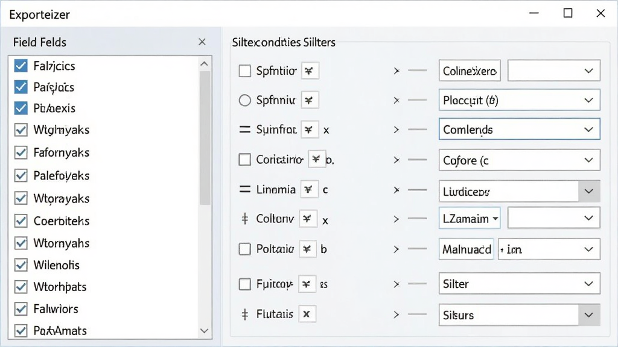Click into the Malnuacd input field

pos(467,249)
